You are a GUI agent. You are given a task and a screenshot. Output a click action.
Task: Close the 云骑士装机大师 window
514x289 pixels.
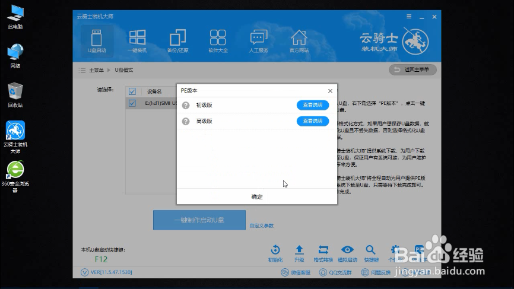434,17
